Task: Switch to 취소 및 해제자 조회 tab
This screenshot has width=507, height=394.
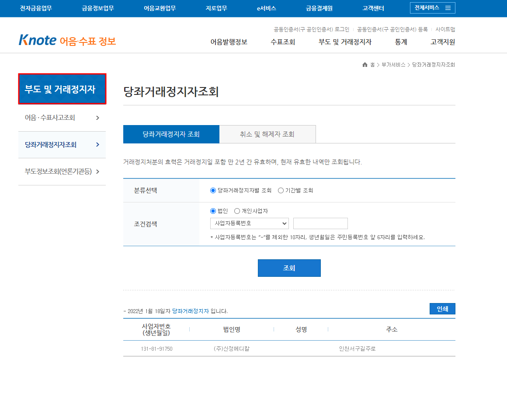Action: pos(267,134)
